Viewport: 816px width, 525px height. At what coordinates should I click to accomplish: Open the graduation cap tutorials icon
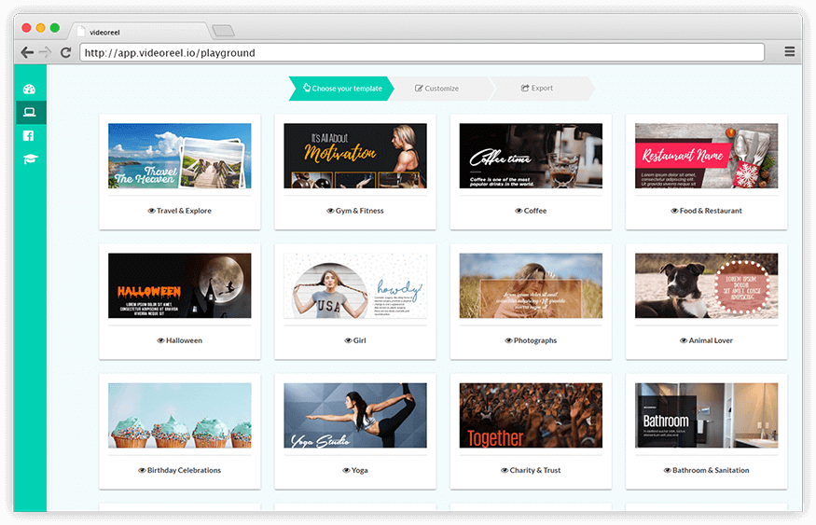click(30, 159)
